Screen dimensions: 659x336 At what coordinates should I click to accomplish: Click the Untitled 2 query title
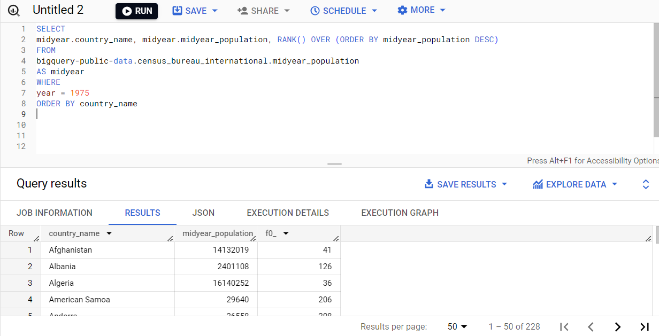[58, 10]
